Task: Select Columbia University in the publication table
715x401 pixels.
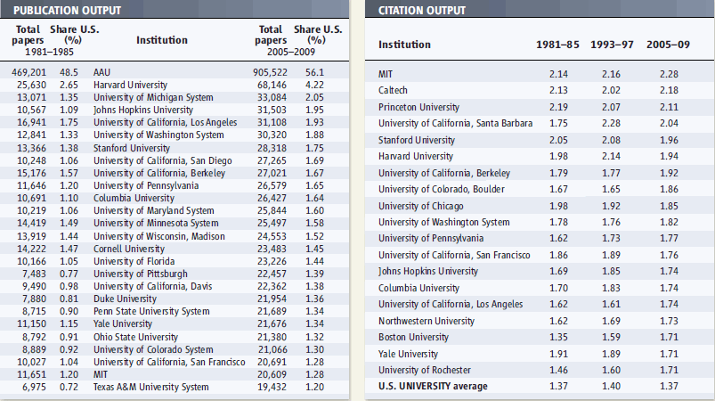Action: click(134, 198)
